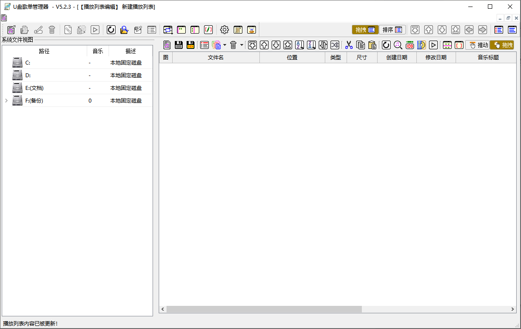The height and width of the screenshot is (329, 521).
Task: Click the 文件名 column header
Action: (215, 58)
